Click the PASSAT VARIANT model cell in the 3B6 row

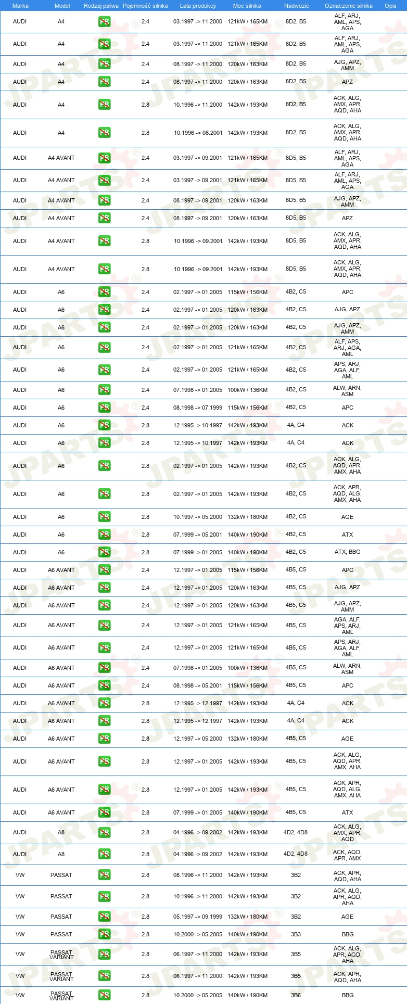(x=61, y=996)
